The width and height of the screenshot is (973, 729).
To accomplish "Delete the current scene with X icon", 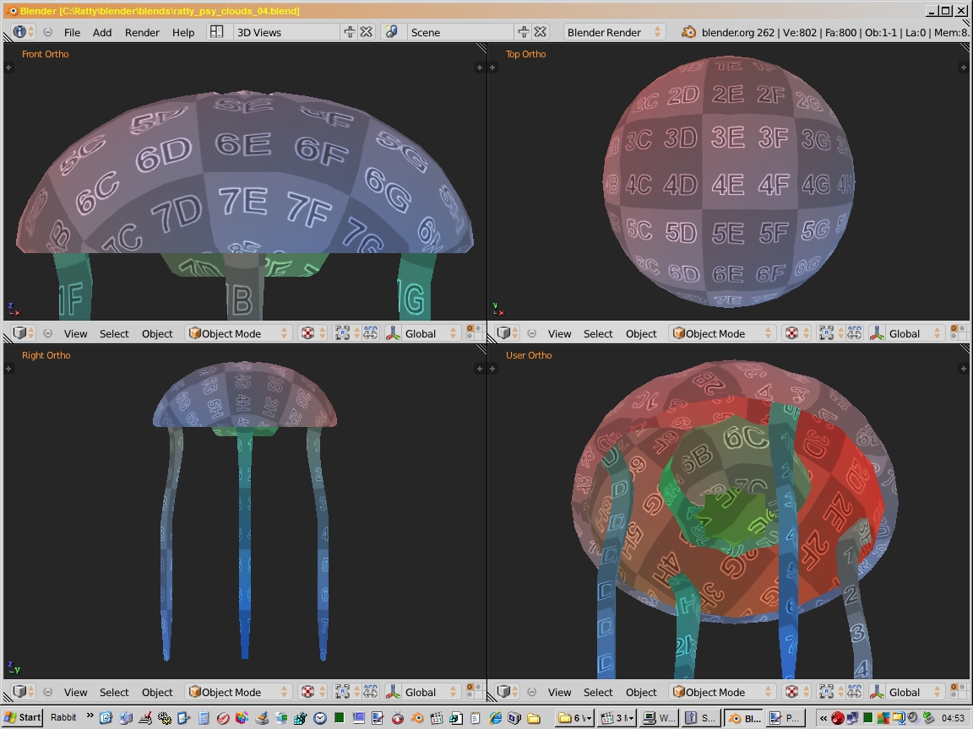I will (541, 32).
